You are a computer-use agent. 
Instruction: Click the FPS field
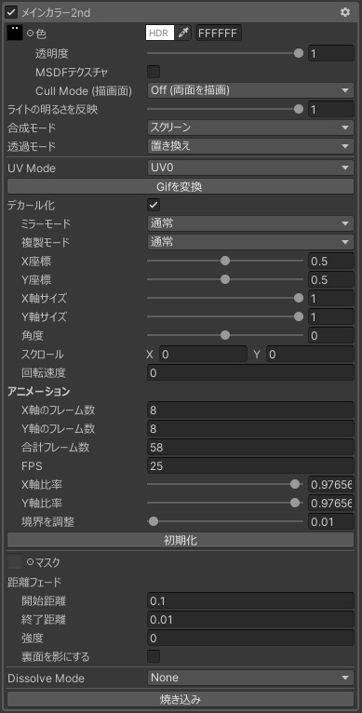[x=250, y=465]
